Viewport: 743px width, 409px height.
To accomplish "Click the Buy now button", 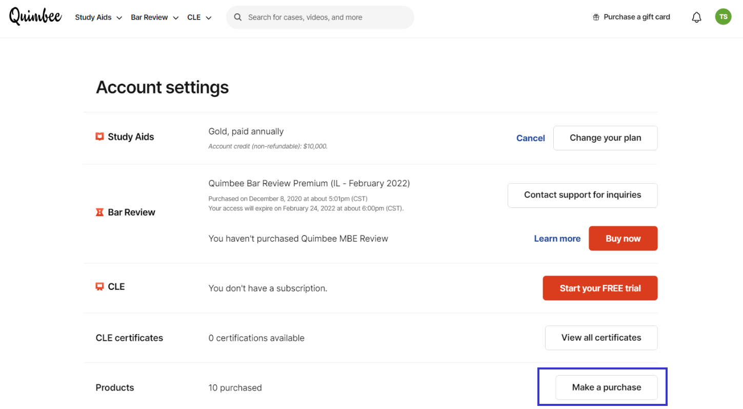I will coord(623,239).
